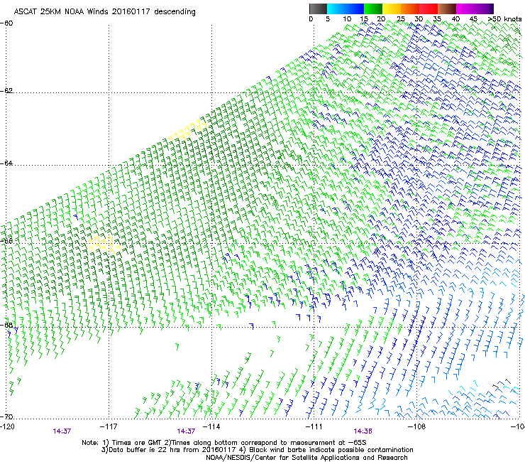Viewport: 525px width, 462px height.
Task: Click the '25' legend scale label
Action: (x=401, y=19)
